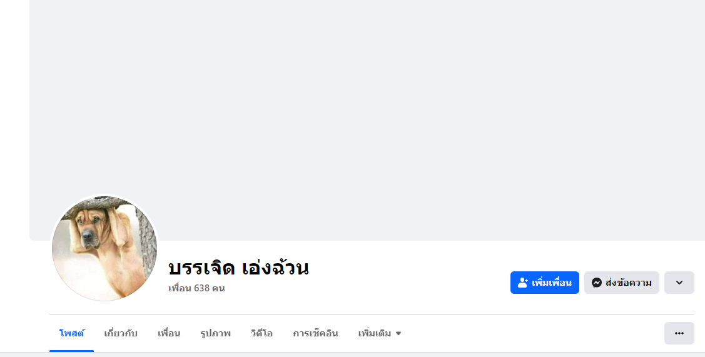Select the เพื่อน tab

[169, 333]
